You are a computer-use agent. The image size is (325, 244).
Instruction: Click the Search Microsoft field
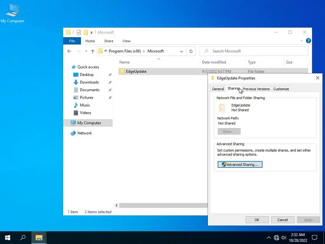[x=254, y=51]
